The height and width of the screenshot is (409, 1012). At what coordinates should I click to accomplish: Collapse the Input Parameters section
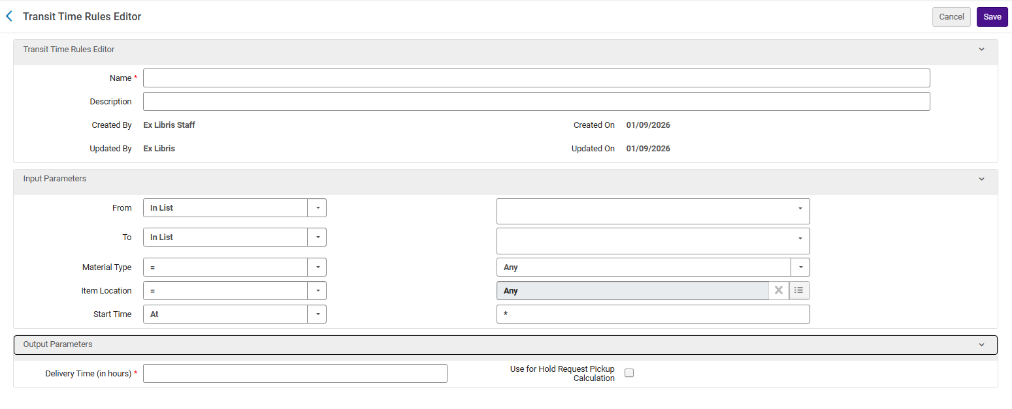[981, 179]
